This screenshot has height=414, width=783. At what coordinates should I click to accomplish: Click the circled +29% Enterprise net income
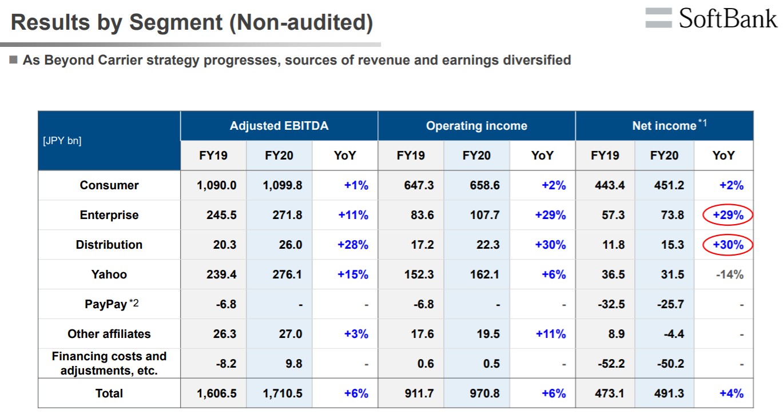[728, 215]
